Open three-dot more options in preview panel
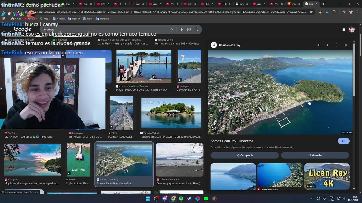Image resolution: width=362 pixels, height=203 pixels. coord(337,45)
